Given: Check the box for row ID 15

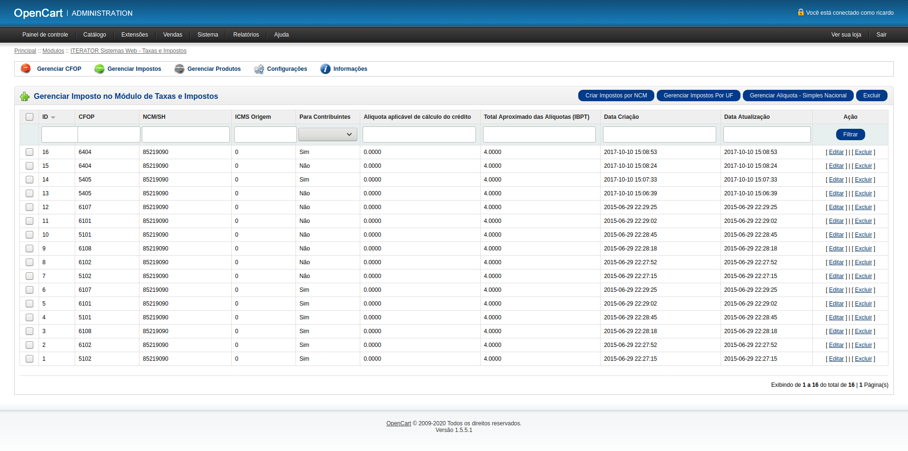Looking at the screenshot, I should pos(30,166).
